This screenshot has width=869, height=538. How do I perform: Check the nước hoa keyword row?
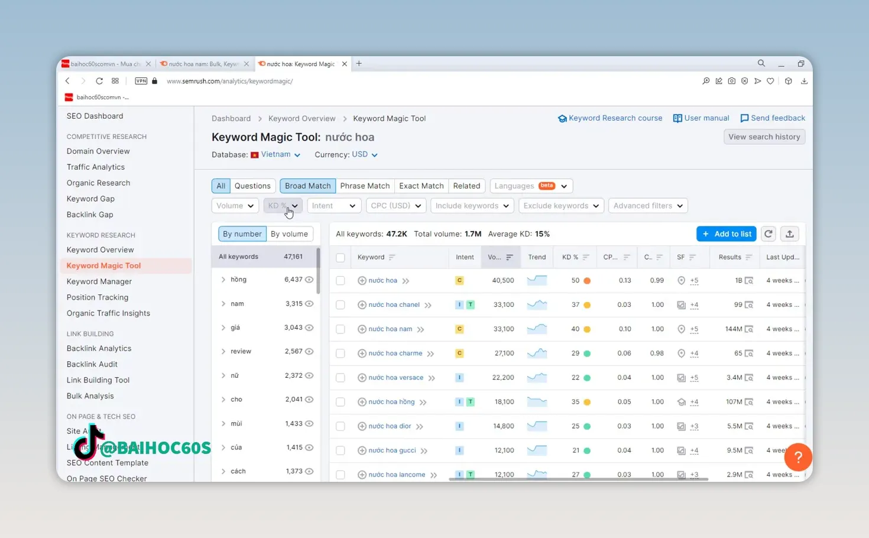pyautogui.click(x=341, y=280)
